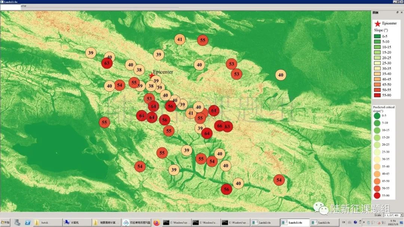Click the red Epicenter star on the map
The image size is (404, 227).
151,76
